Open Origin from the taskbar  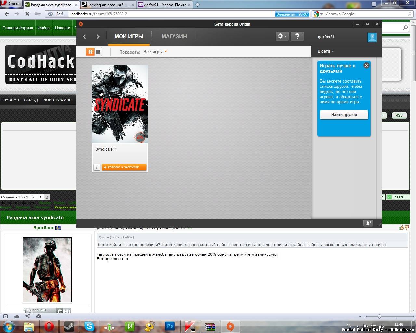click(x=230, y=326)
